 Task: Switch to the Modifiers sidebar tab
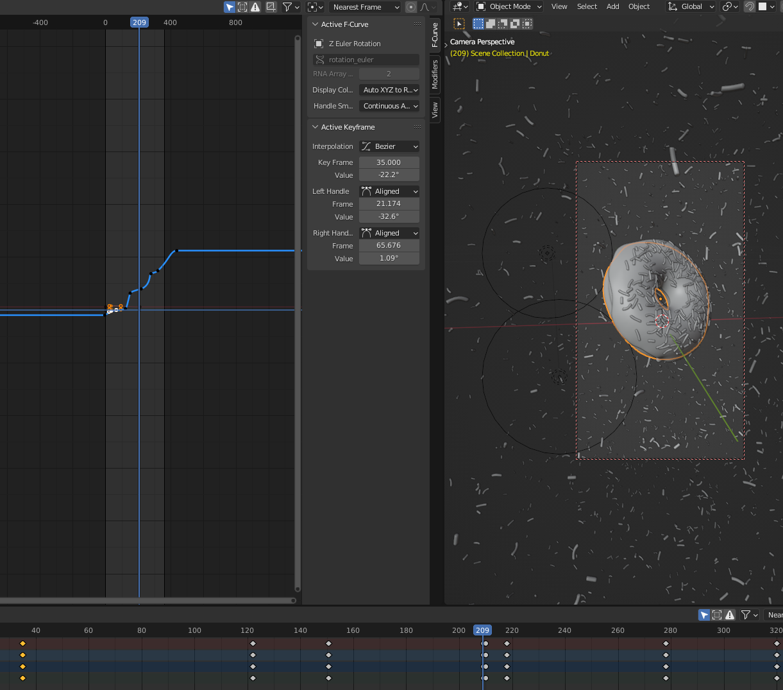point(435,74)
